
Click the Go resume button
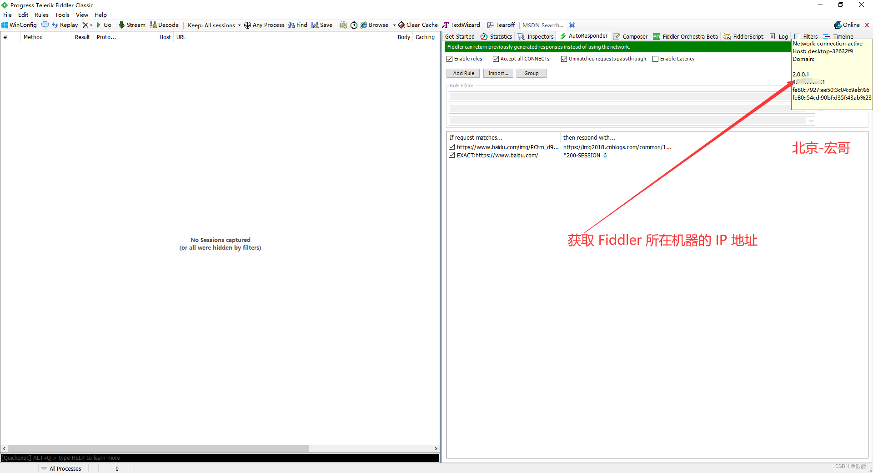click(104, 25)
